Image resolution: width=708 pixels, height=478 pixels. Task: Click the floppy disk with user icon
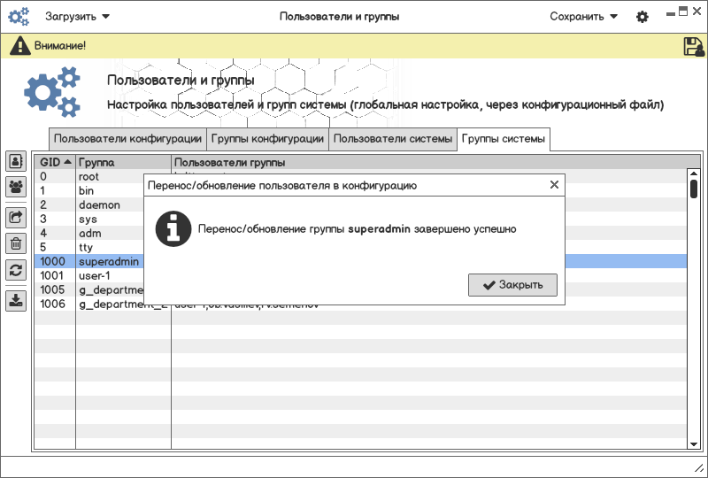click(x=694, y=47)
